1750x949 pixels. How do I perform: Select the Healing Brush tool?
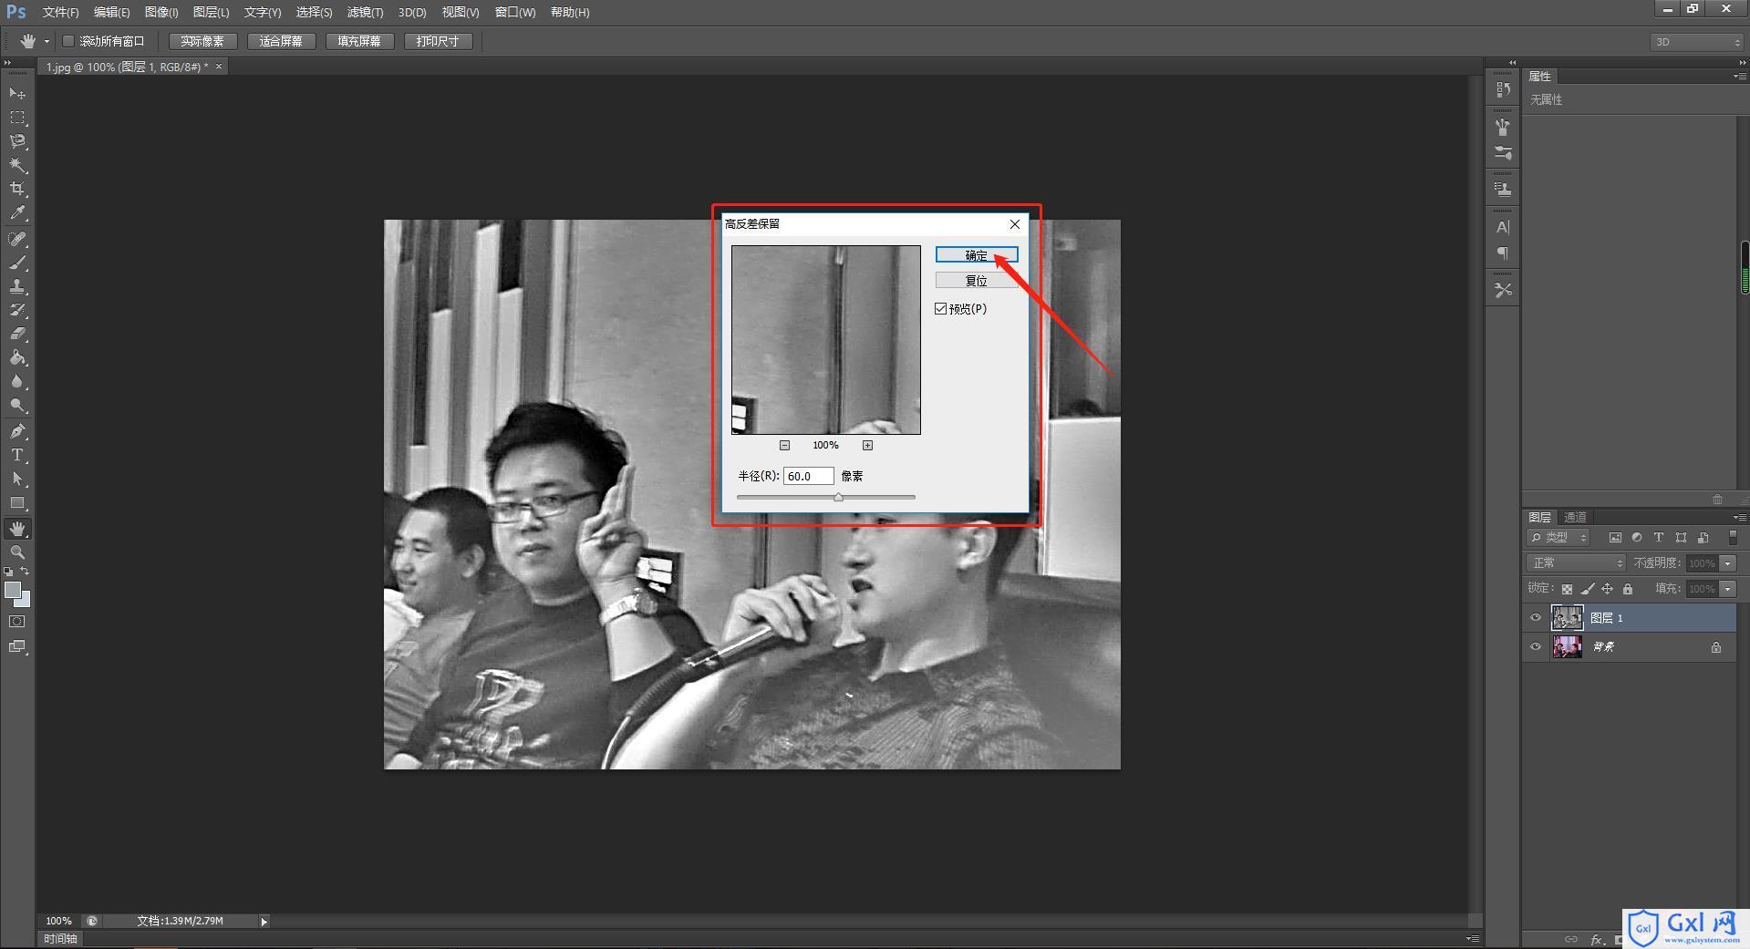[17, 239]
